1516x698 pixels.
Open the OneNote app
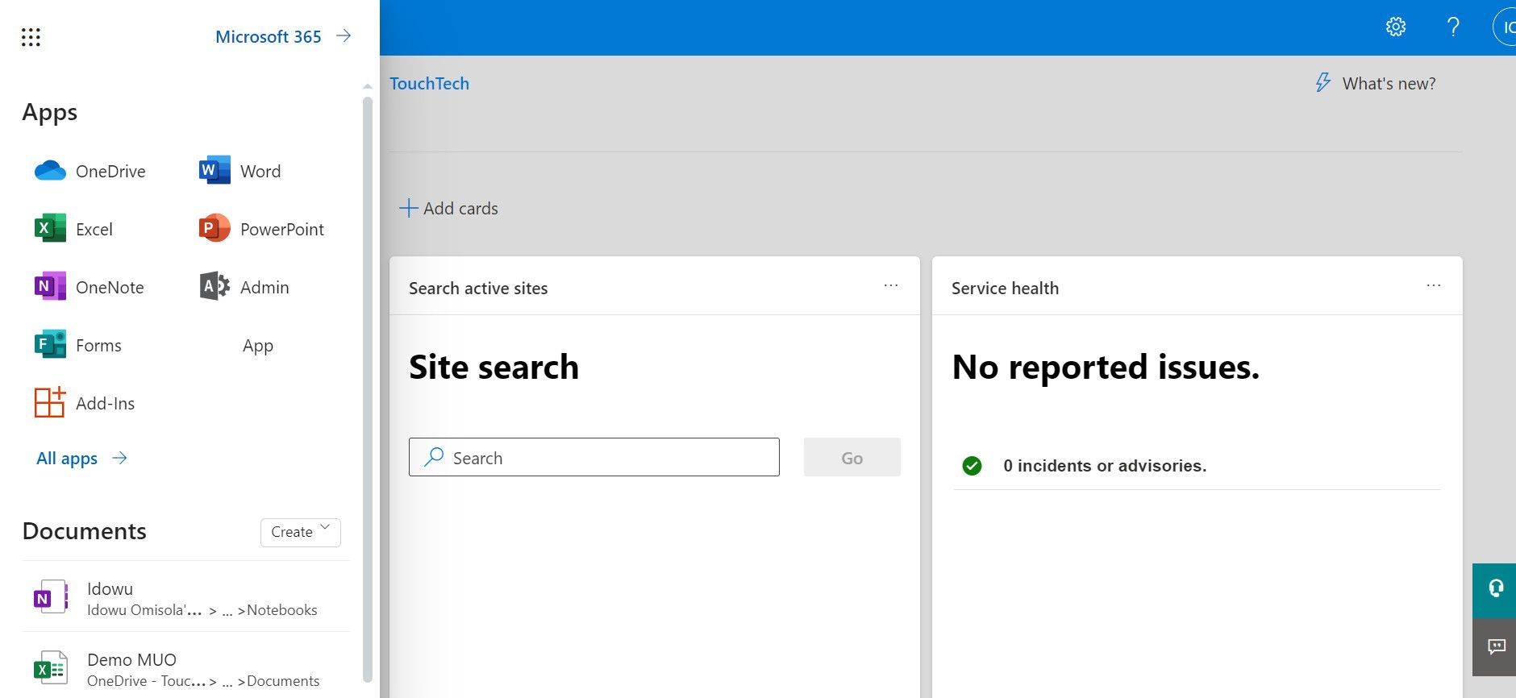coord(90,288)
